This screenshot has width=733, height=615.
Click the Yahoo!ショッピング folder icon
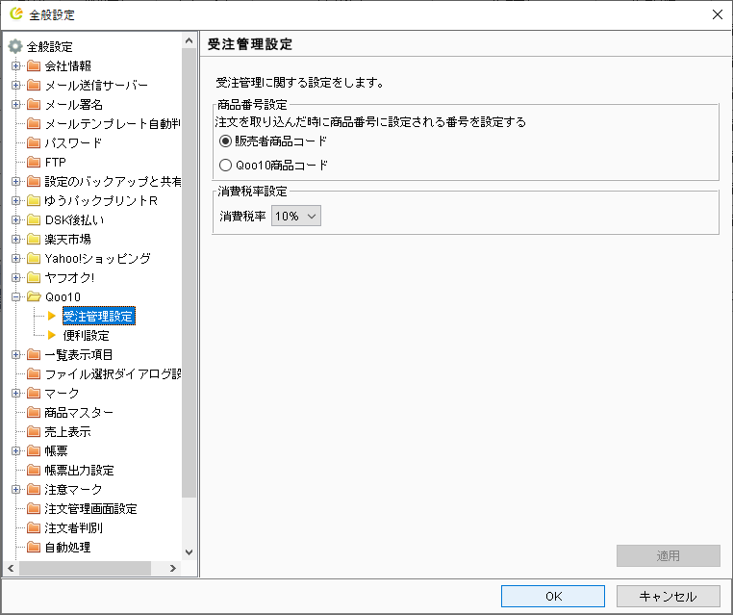(x=34, y=258)
